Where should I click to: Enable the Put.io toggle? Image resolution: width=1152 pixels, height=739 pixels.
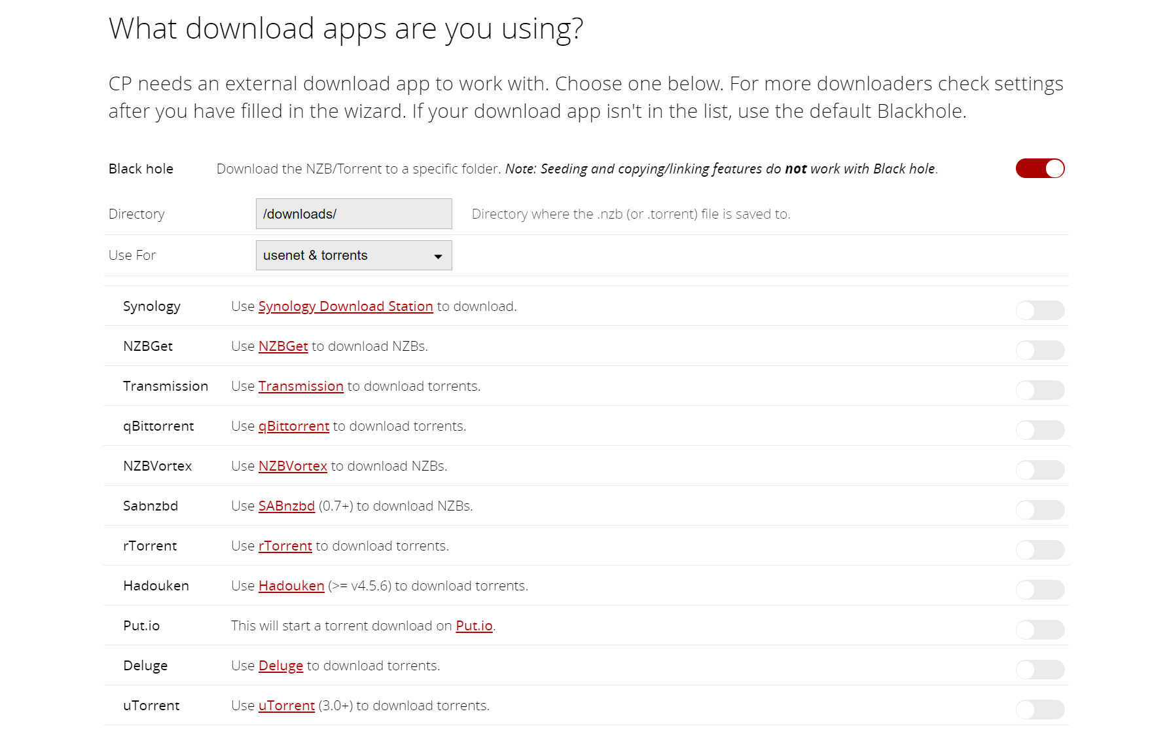point(1040,630)
